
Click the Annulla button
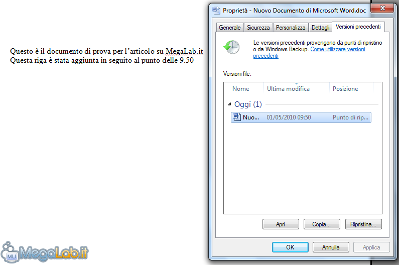pyautogui.click(x=331, y=247)
